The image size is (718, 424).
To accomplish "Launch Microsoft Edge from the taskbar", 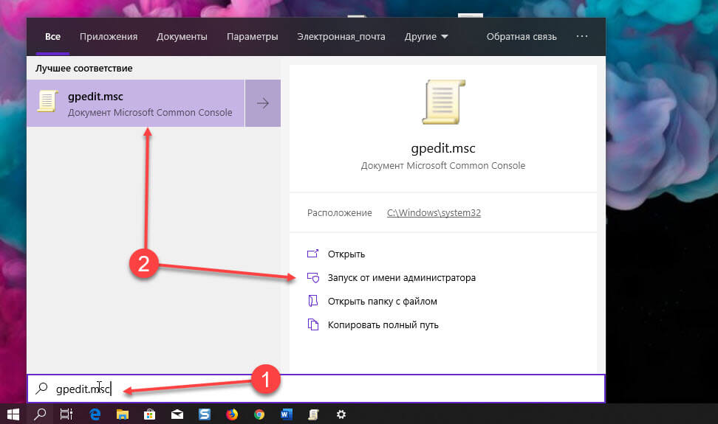I will 95,414.
